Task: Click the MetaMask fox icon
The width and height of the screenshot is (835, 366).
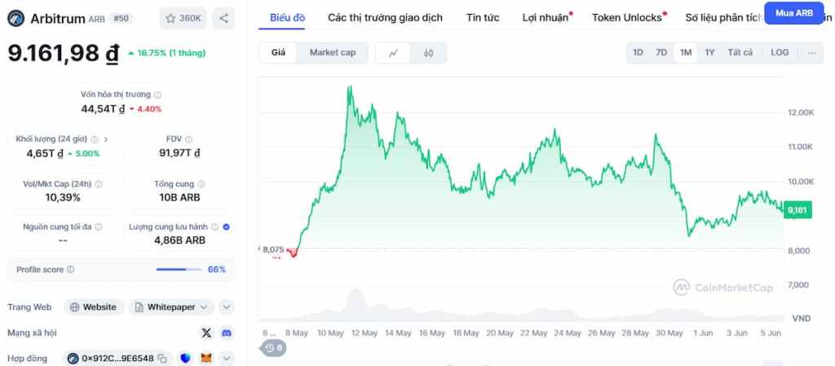Action: coord(206,359)
